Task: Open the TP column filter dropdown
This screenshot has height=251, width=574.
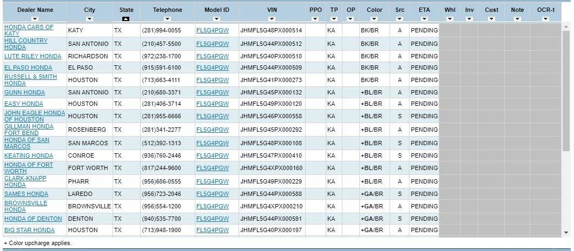Action: coord(334,19)
